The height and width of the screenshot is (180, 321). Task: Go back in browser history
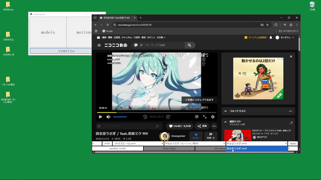pyautogui.click(x=96, y=25)
